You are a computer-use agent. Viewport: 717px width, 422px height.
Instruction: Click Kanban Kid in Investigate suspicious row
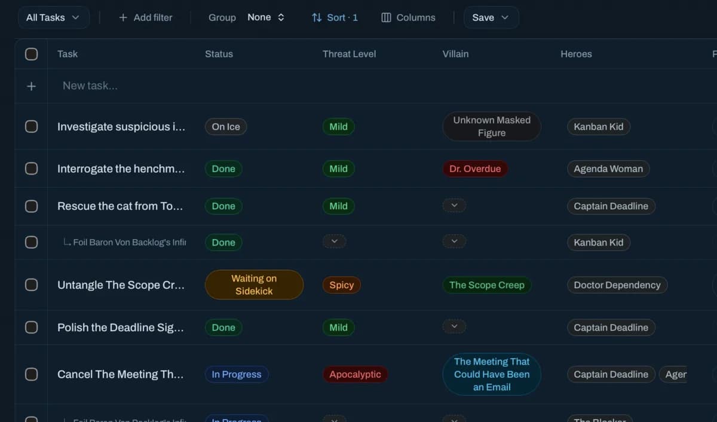point(599,127)
